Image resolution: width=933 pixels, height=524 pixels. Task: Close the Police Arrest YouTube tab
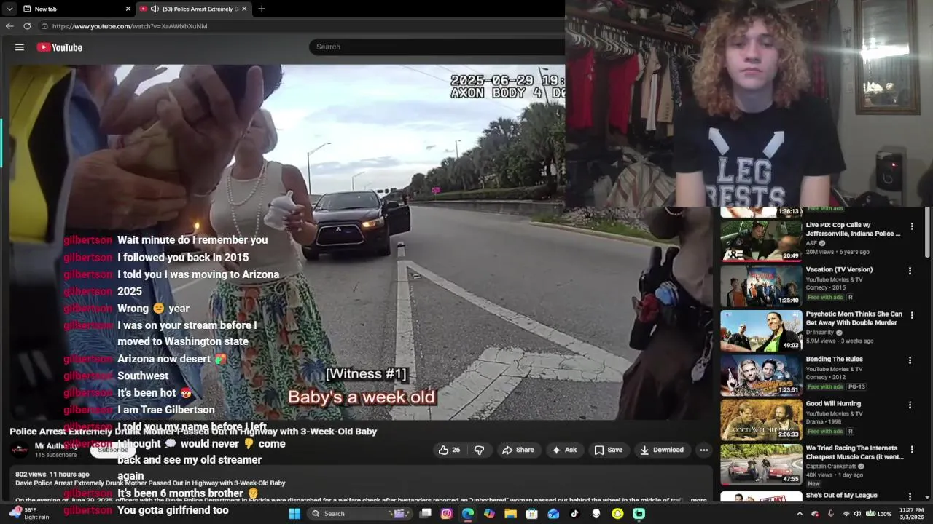[x=244, y=9]
